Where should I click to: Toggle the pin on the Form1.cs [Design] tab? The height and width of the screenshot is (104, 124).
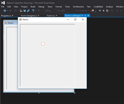tap(85, 16)
